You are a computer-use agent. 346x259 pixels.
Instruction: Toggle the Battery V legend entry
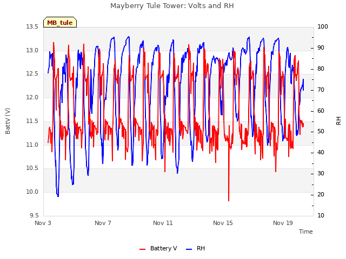[x=158, y=248]
